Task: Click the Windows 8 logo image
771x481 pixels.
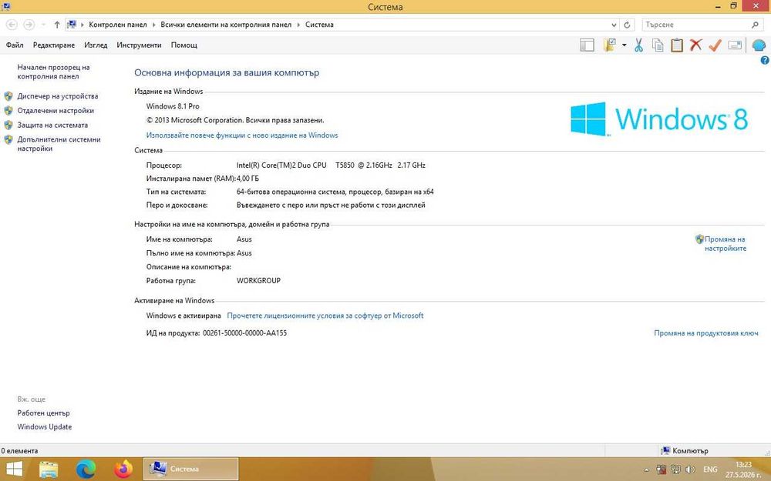Action: pyautogui.click(x=659, y=119)
